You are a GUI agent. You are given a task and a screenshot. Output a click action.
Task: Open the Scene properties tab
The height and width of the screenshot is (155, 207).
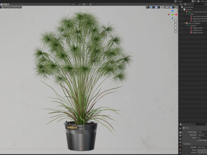tap(180, 142)
